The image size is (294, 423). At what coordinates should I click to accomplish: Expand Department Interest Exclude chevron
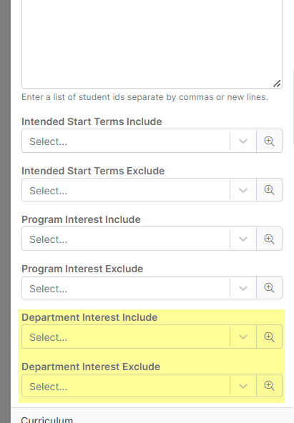(243, 386)
